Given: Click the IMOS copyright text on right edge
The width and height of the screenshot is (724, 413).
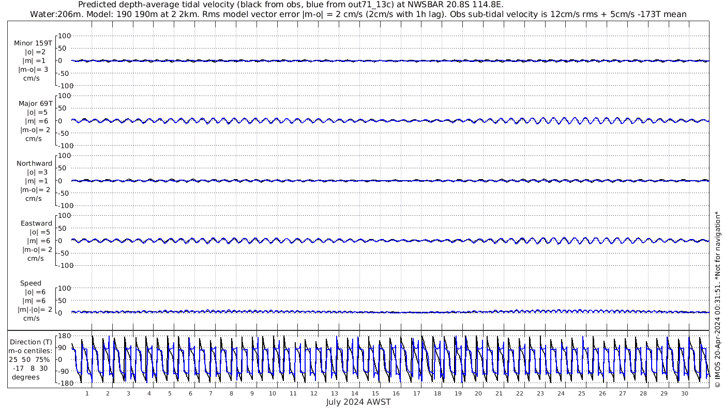Looking at the screenshot, I should click(717, 299).
